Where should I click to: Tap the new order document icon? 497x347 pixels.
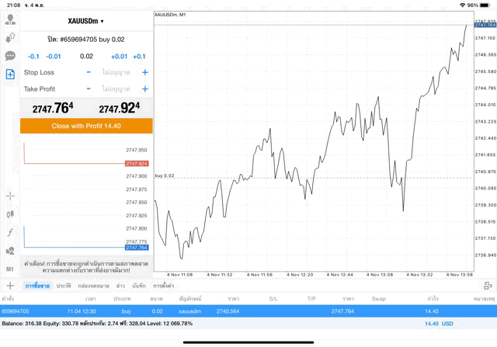[x=10, y=75]
